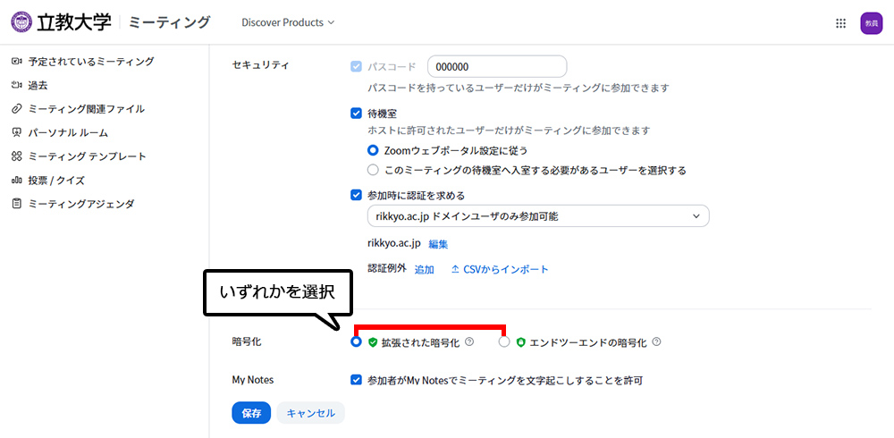Viewport: 894px width, 438px height.
Task: Click the passcode field showing 000000
Action: tap(497, 66)
